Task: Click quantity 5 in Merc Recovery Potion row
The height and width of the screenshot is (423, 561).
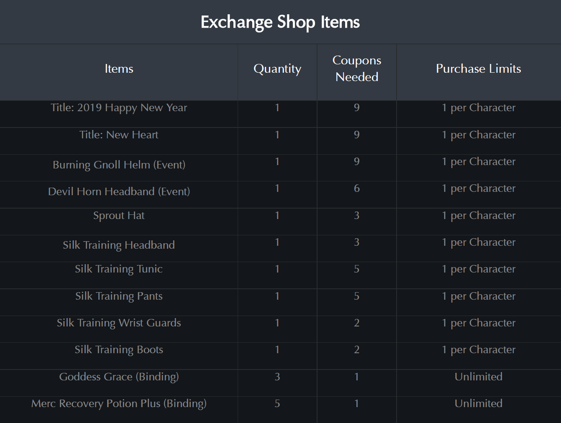Action: [277, 403]
